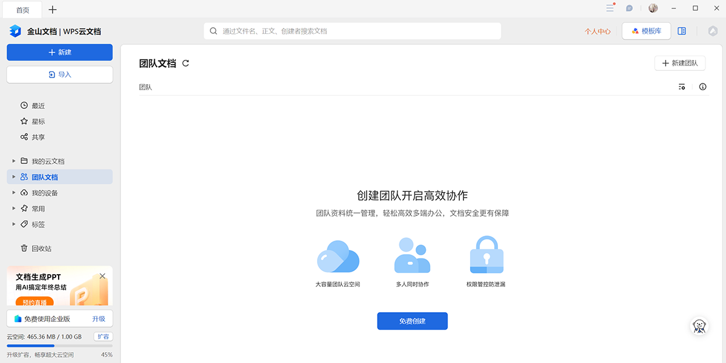
Task: Open the 个人中心 link
Action: (x=597, y=31)
